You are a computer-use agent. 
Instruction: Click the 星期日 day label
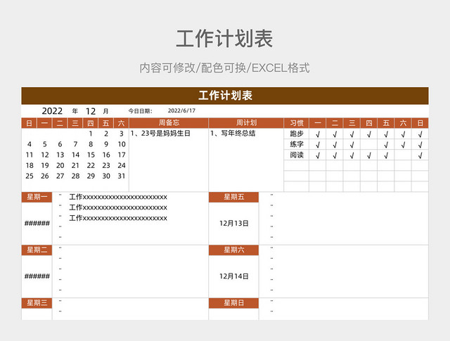(x=233, y=303)
